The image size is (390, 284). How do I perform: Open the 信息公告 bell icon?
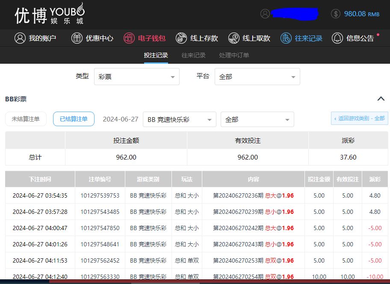[x=337, y=38]
